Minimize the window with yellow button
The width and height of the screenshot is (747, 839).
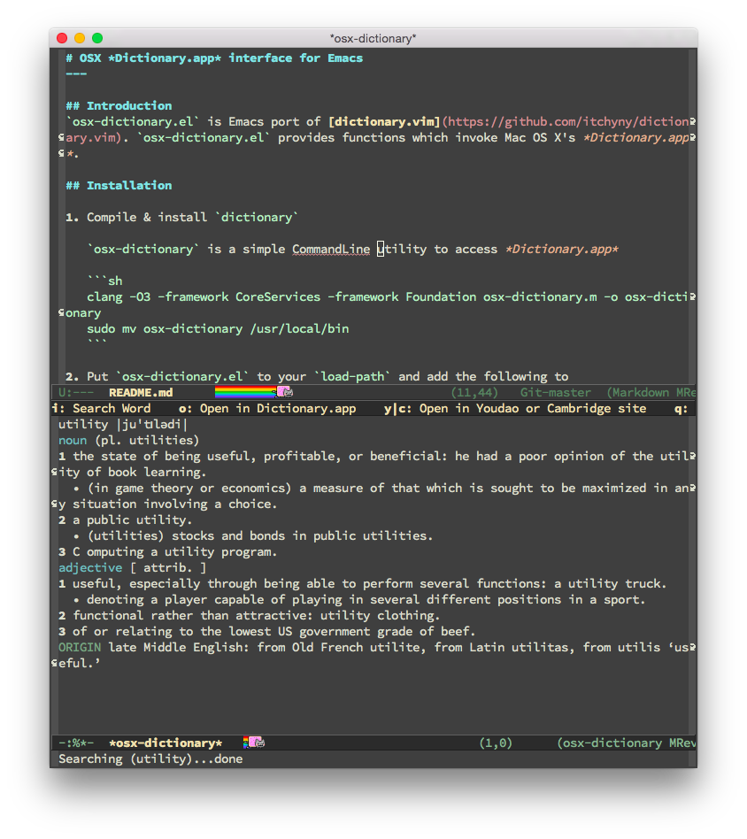[80, 38]
